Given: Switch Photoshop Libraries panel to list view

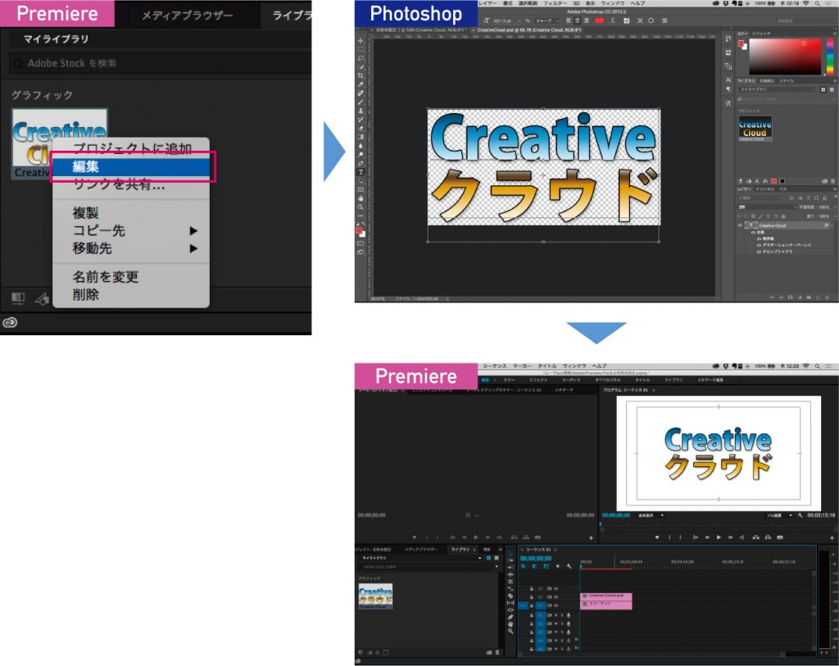Looking at the screenshot, I should click(832, 89).
